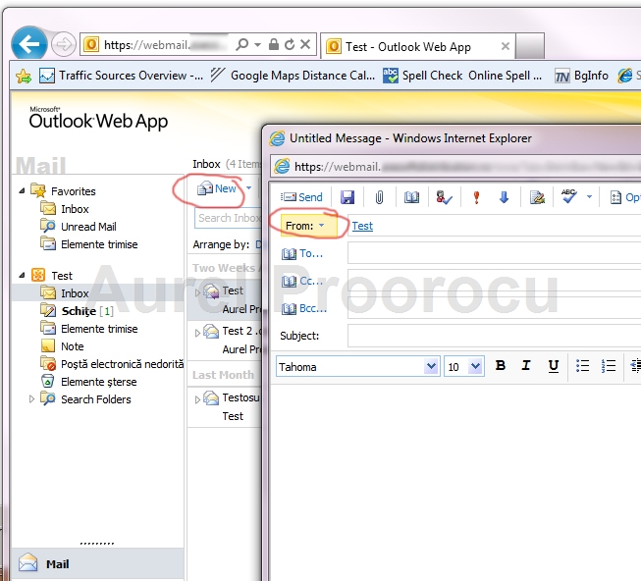Open the favorites star icon
Viewport: 641px width, 581px height.
coord(24,76)
